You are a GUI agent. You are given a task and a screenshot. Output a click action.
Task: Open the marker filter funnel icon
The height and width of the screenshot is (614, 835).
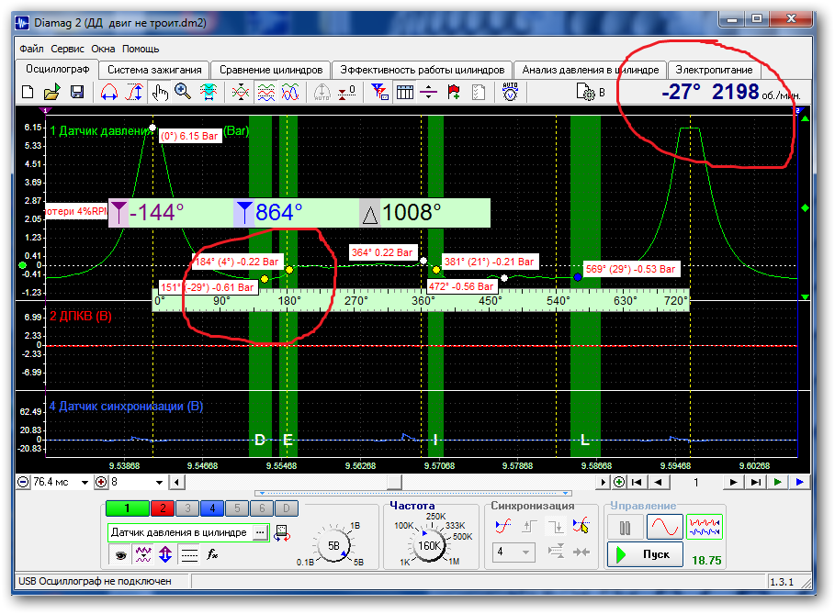point(379,92)
